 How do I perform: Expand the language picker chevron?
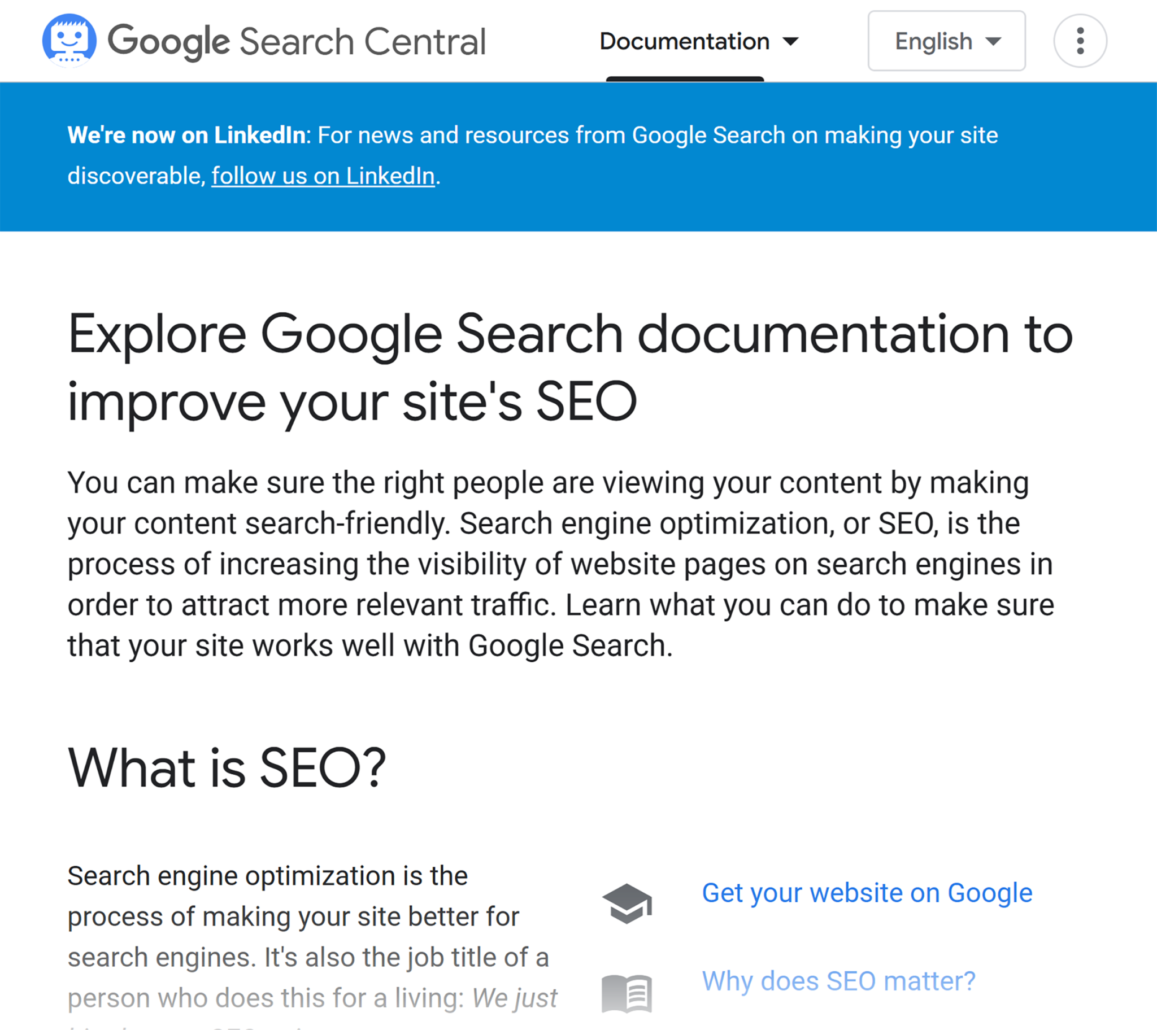tap(993, 41)
